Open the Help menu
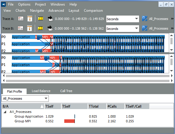The width and height of the screenshot is (175, 134). tap(73, 4)
